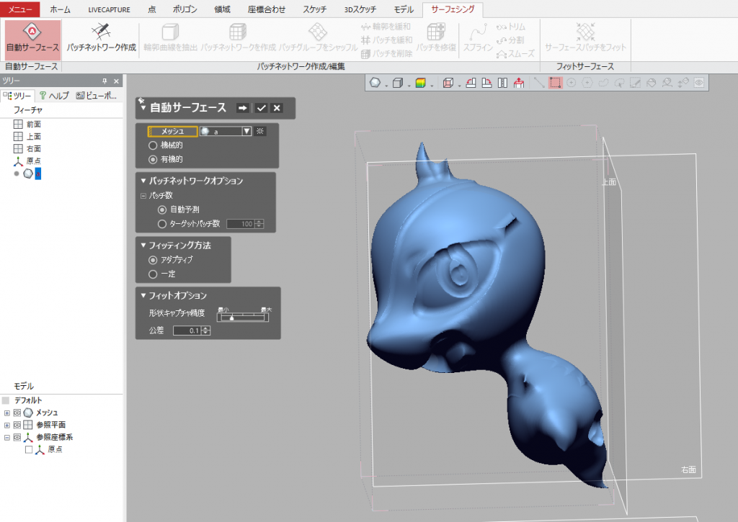
Task: Cancel 自動サーフェース with the X button
Action: (x=277, y=108)
